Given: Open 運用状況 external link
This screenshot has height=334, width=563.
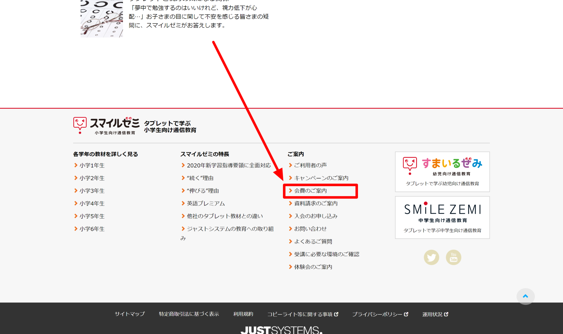Looking at the screenshot, I should point(435,314).
